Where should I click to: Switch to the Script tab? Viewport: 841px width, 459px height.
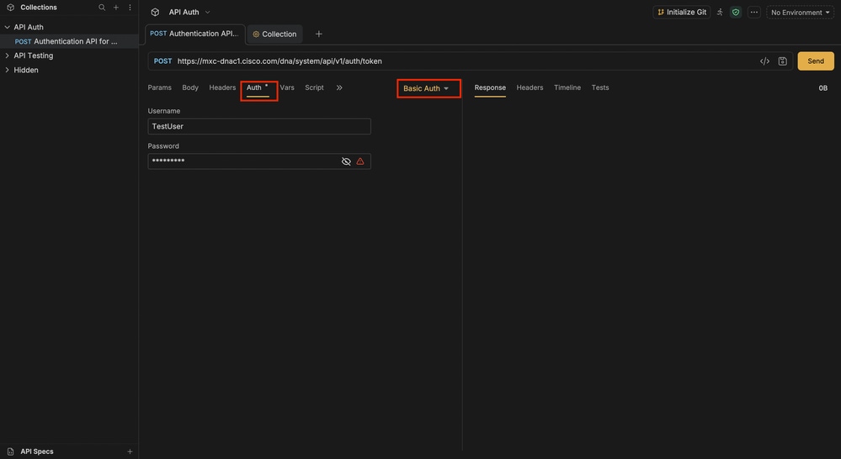click(314, 87)
